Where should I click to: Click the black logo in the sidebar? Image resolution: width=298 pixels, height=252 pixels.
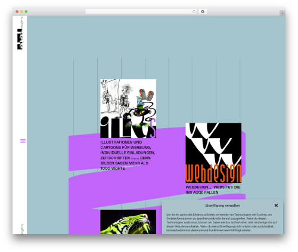(x=20, y=39)
